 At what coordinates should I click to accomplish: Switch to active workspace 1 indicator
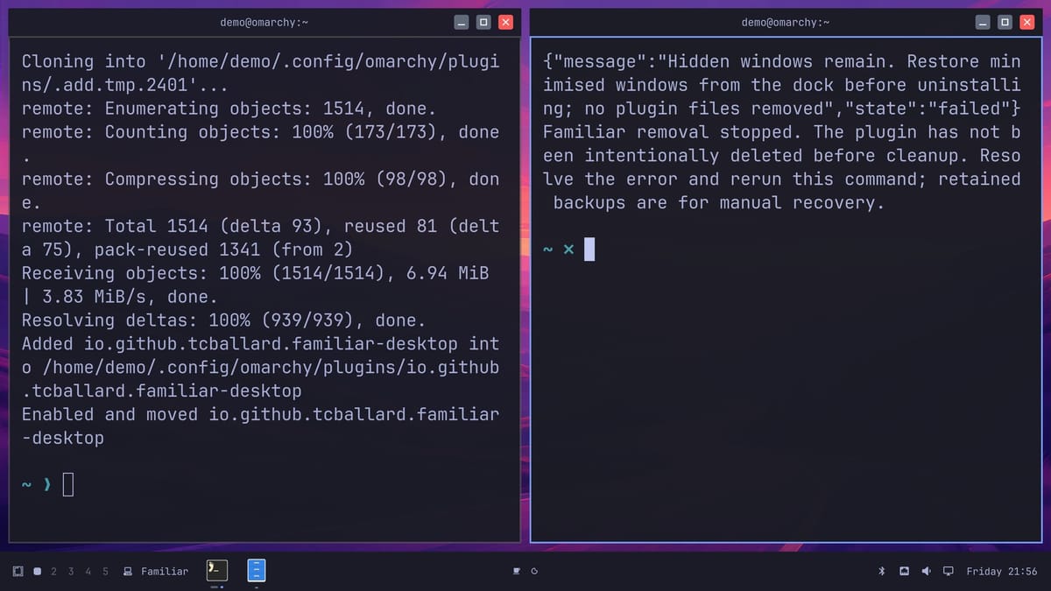37,571
